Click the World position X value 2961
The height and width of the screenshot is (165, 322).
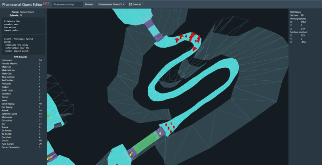[x=303, y=22]
